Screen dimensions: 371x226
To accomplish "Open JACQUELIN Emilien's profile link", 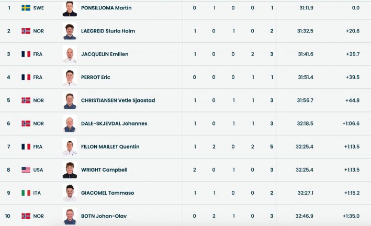I will pyautogui.click(x=105, y=54).
